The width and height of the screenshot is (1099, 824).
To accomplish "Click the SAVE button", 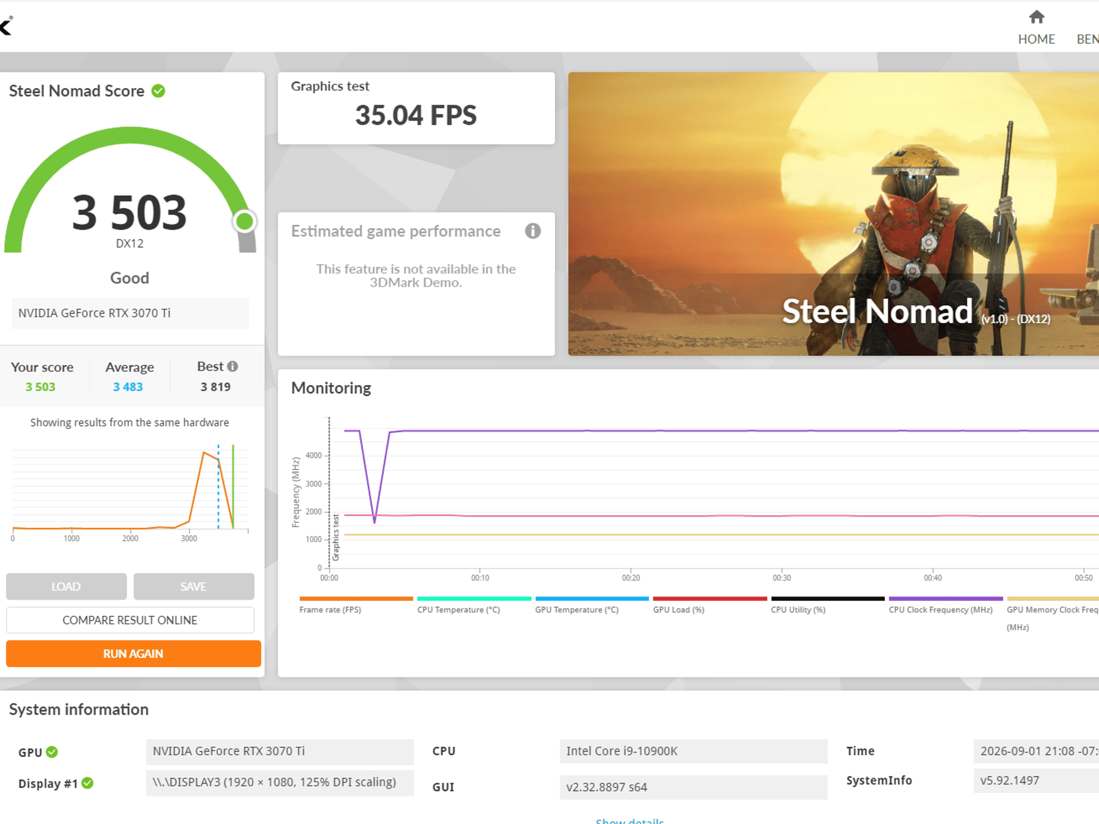I will [194, 586].
